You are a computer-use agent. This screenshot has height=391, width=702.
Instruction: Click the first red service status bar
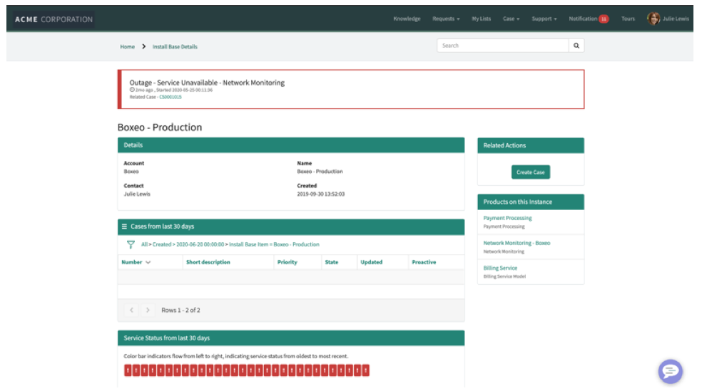point(128,370)
